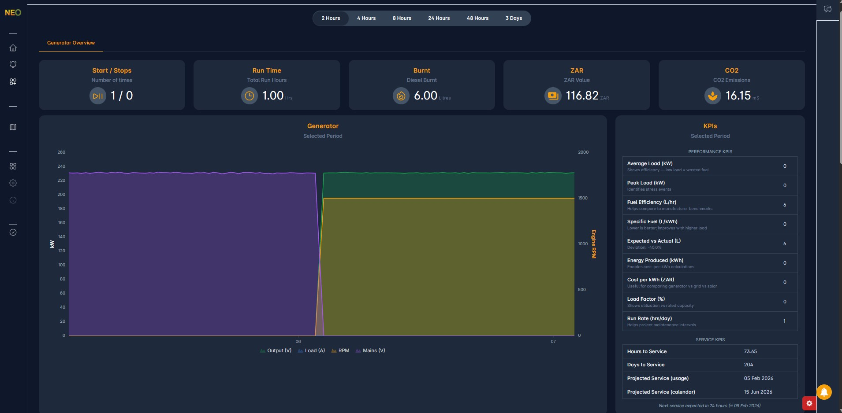
Task: Select the checkmark icon at sidebar bottom
Action: point(13,232)
